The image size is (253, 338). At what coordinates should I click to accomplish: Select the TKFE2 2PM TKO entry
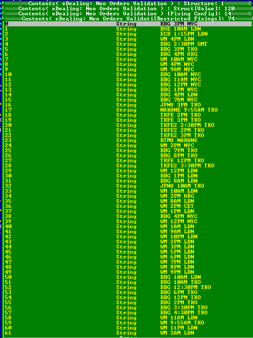pyautogui.click(x=182, y=130)
